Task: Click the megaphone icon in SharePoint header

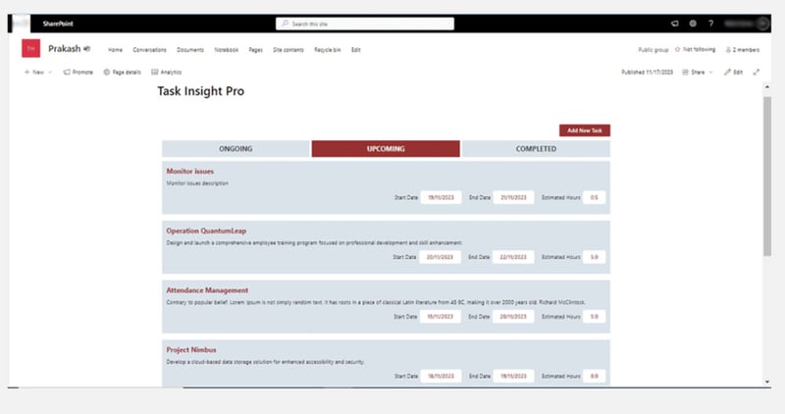Action: point(674,24)
